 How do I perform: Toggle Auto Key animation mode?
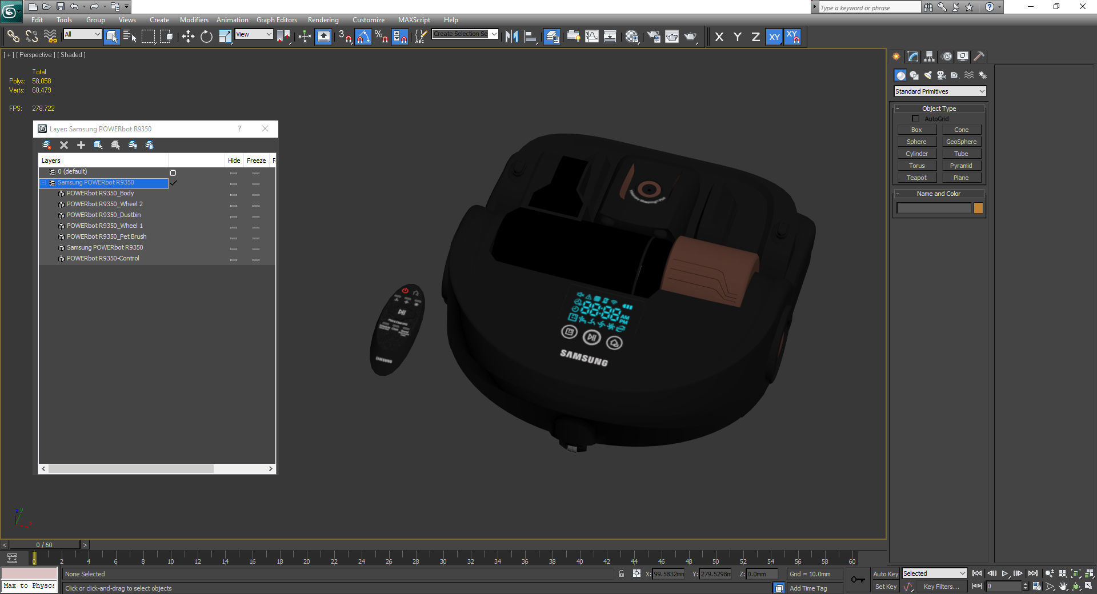coord(886,574)
